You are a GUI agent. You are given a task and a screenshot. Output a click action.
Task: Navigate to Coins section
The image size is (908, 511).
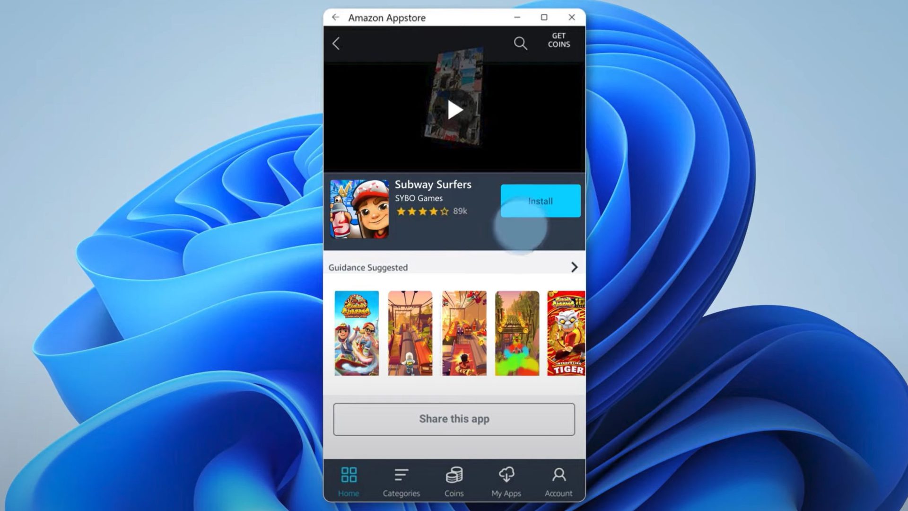(454, 480)
